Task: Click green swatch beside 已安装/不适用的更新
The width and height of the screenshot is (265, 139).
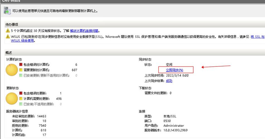Action: point(21,104)
